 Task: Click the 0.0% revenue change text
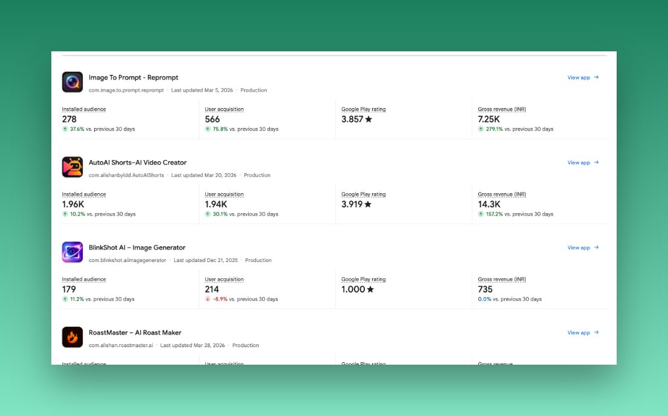(x=484, y=299)
